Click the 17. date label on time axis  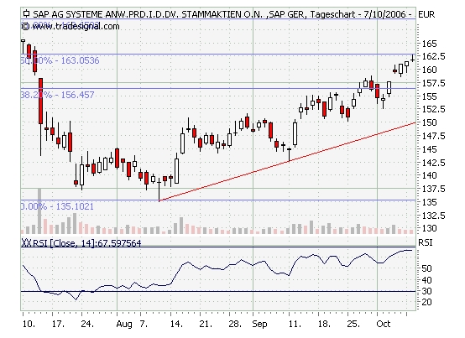coord(58,324)
